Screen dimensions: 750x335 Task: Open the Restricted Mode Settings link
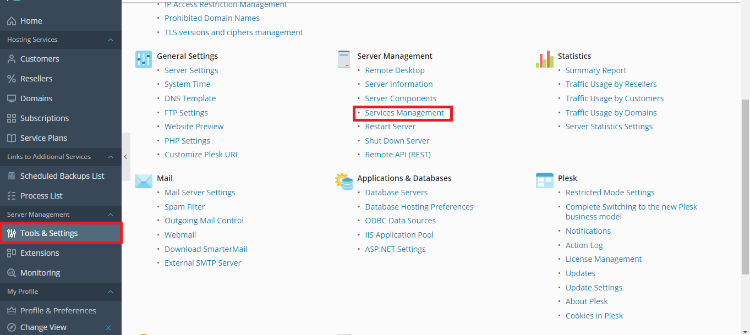(x=610, y=193)
